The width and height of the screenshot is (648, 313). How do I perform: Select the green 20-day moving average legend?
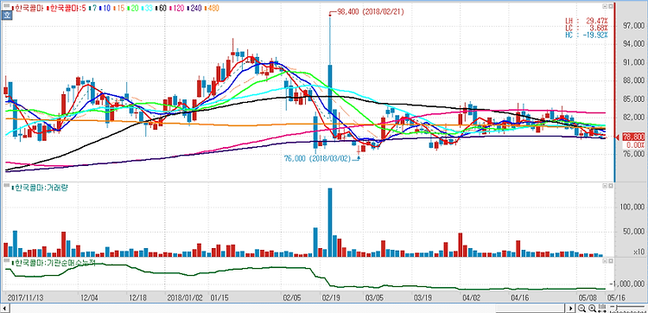133,8
